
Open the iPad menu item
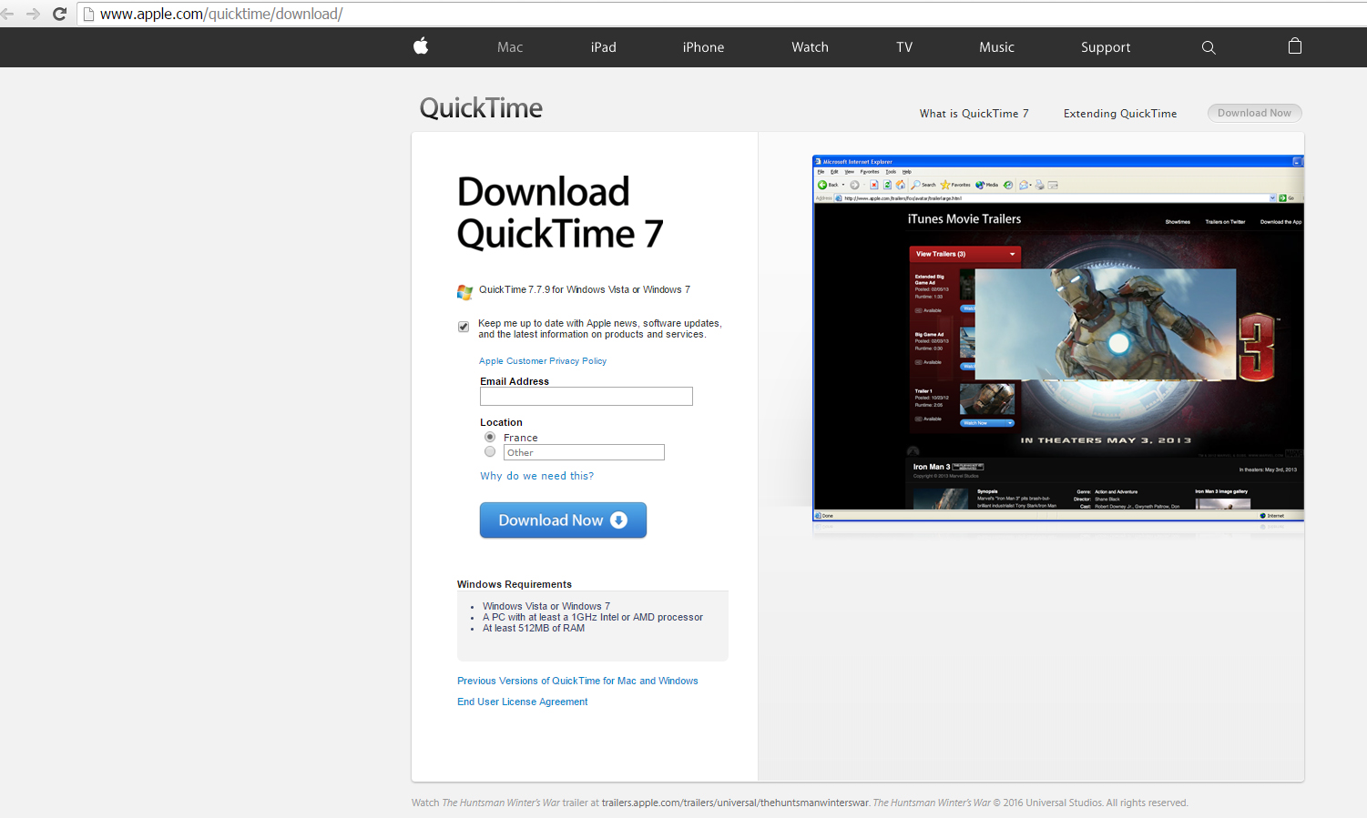(x=604, y=47)
